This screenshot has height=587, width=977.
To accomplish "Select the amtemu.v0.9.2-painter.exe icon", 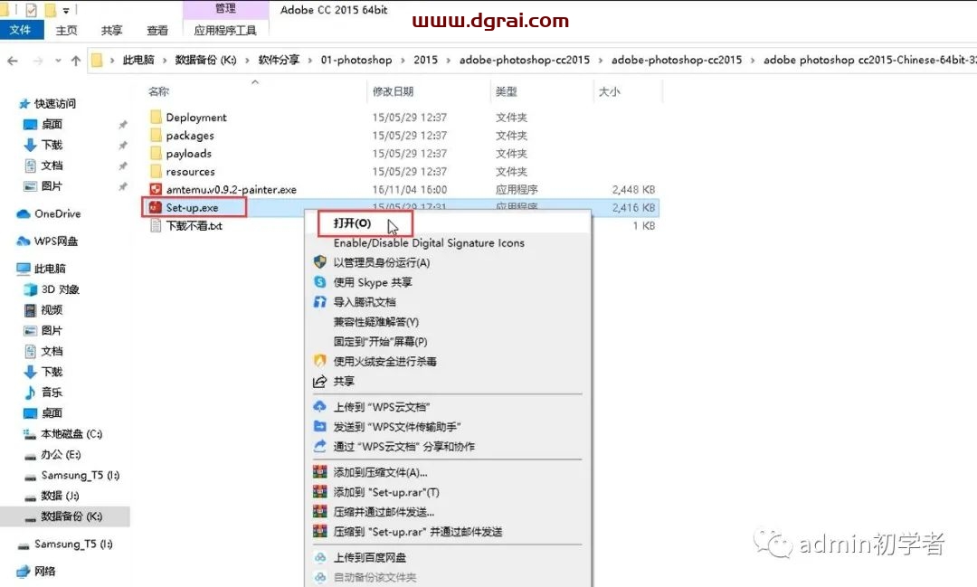I will 156,189.
